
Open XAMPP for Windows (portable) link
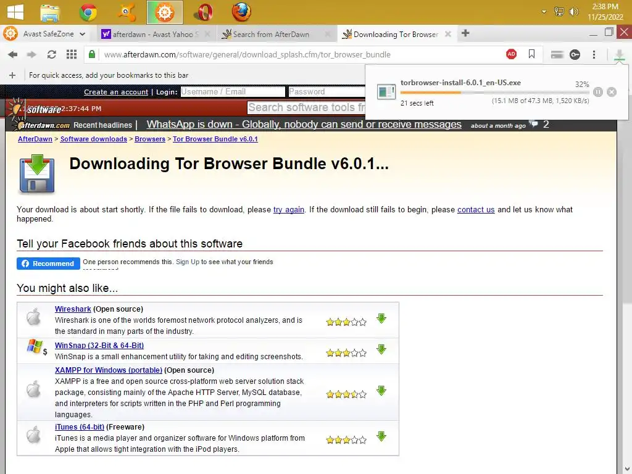point(109,370)
